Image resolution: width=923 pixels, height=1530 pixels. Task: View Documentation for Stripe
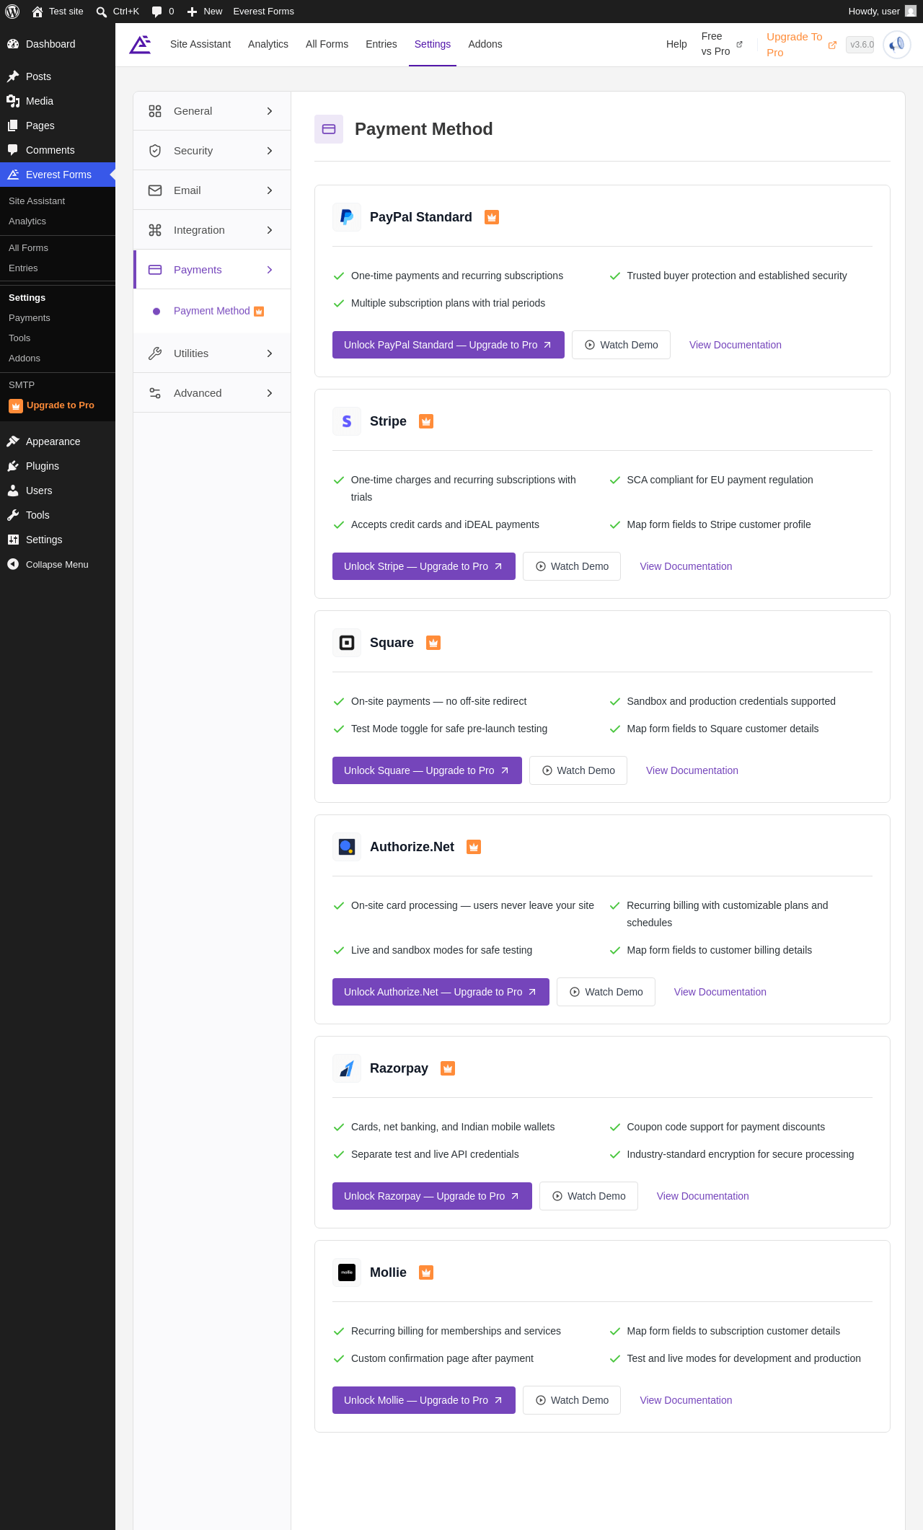(x=686, y=566)
